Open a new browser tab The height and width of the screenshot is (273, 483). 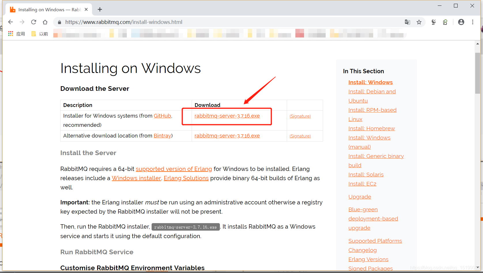(100, 10)
